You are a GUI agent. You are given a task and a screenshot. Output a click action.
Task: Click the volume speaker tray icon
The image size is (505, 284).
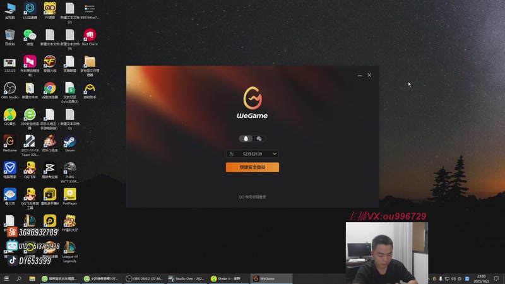click(x=453, y=279)
